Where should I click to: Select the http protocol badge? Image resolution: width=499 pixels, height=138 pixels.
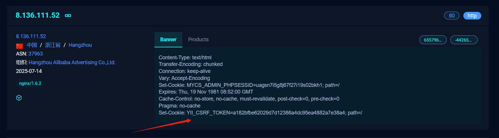point(472,16)
